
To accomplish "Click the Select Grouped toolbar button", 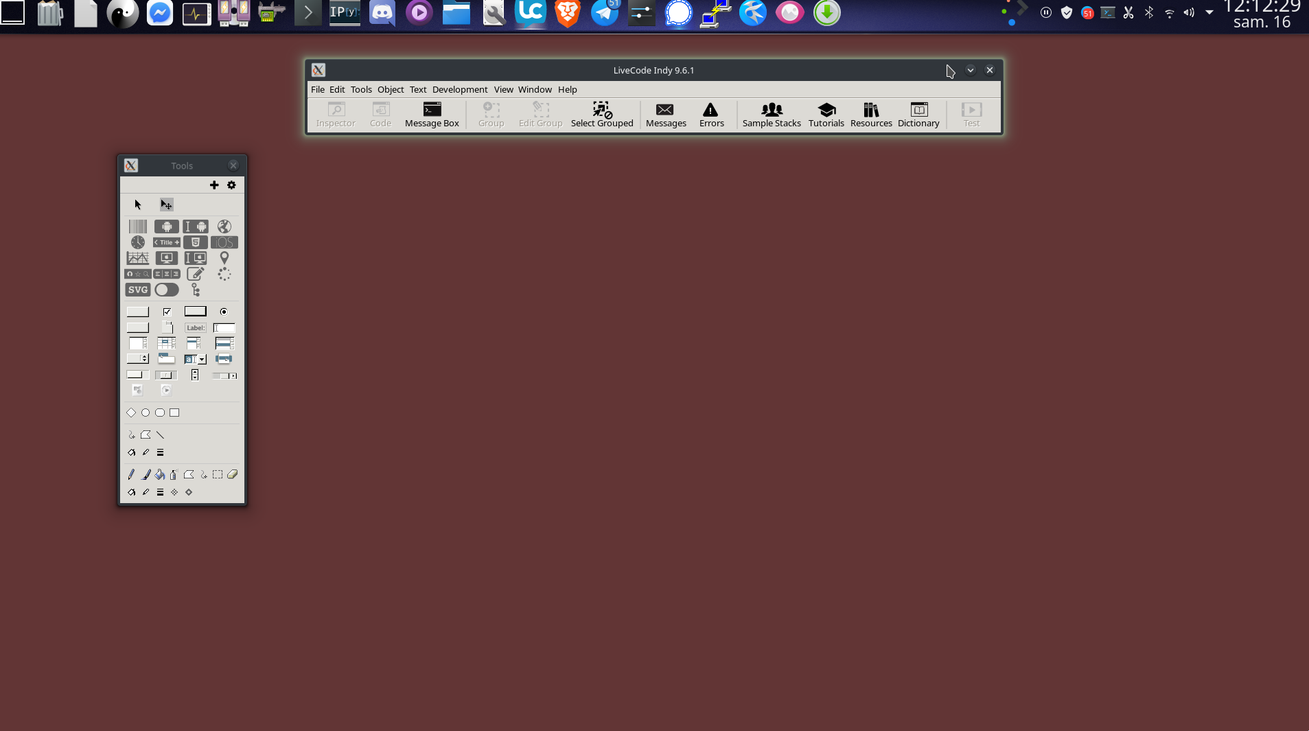I will [602, 115].
